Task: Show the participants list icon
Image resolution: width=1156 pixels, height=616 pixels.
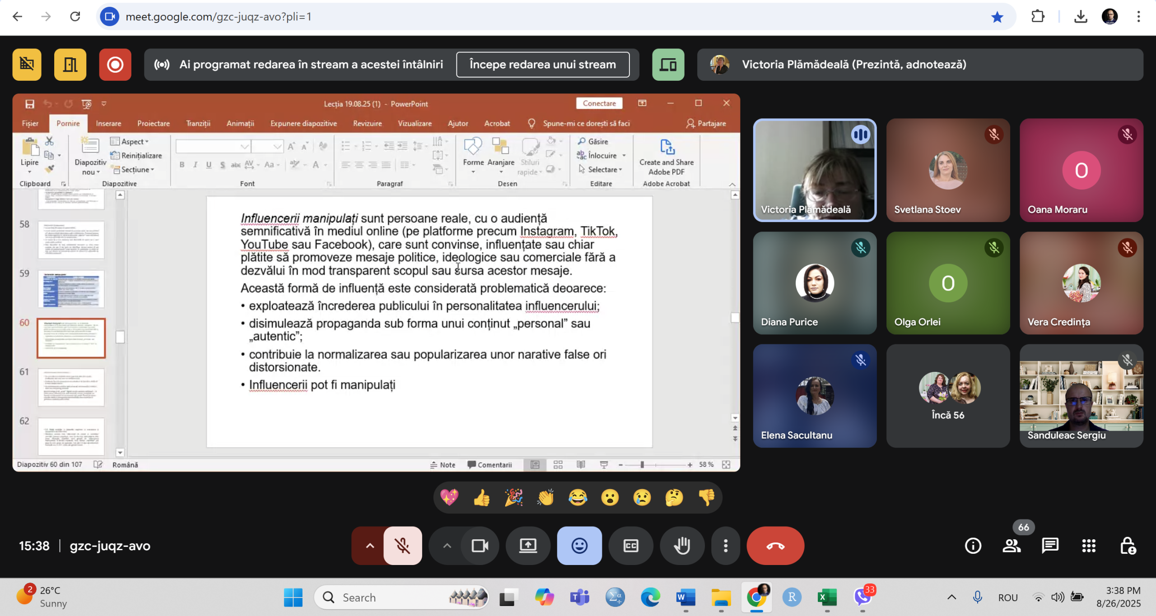Action: tap(1011, 546)
